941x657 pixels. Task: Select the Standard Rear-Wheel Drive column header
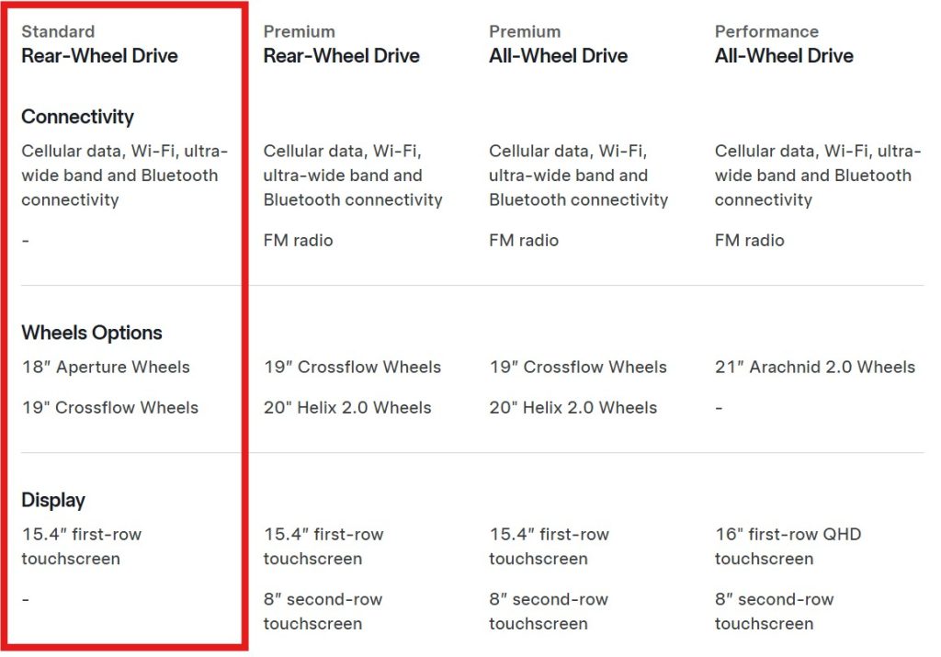99,45
